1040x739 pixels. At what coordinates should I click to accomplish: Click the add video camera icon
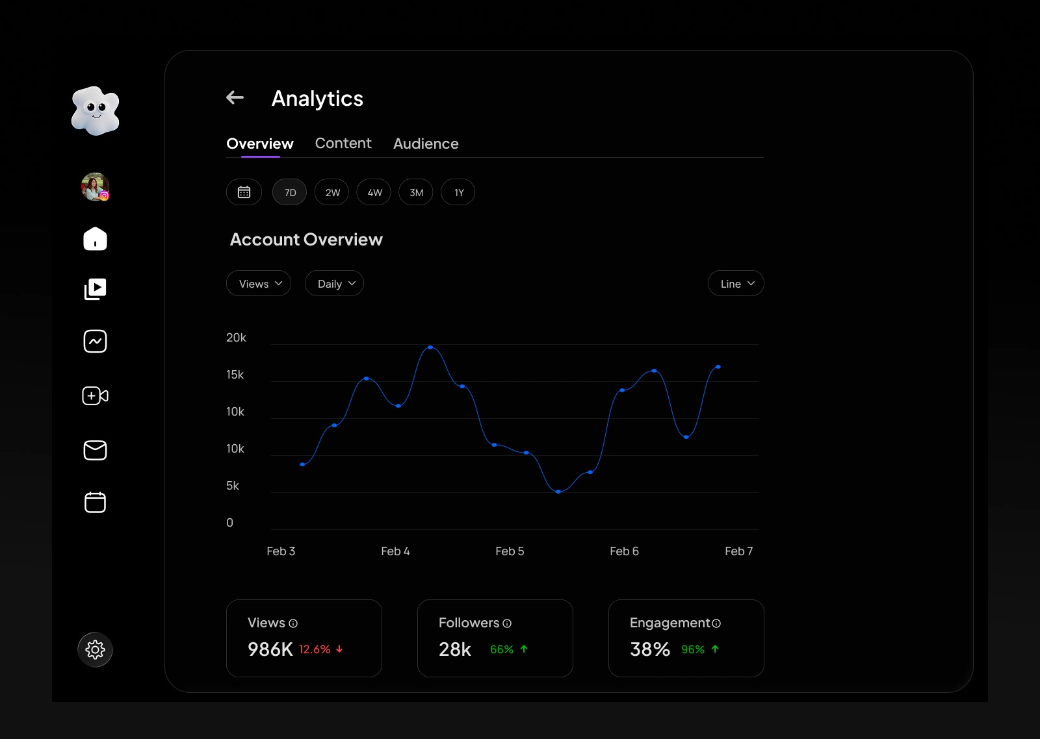point(96,396)
